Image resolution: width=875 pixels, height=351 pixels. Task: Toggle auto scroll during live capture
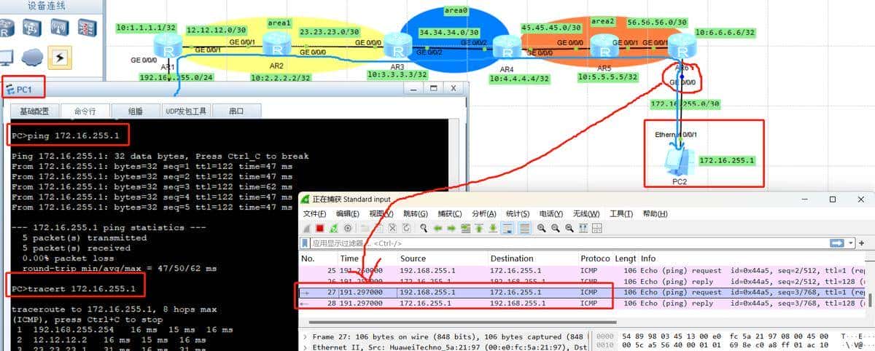click(507, 228)
